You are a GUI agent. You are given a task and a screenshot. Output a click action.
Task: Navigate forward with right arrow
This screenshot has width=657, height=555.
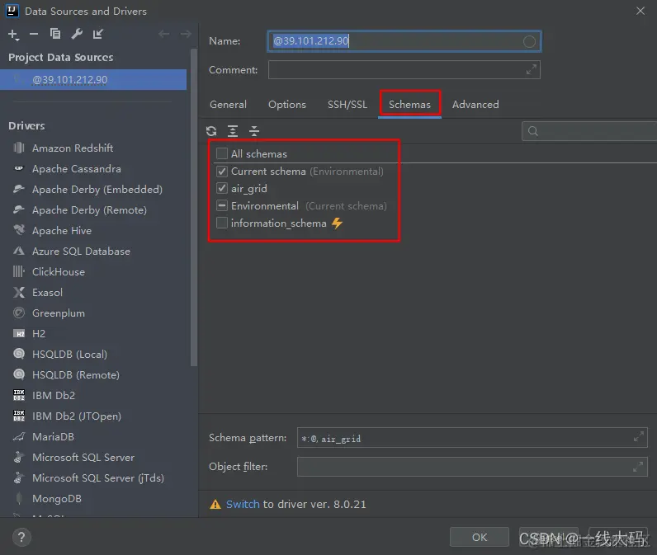point(186,34)
